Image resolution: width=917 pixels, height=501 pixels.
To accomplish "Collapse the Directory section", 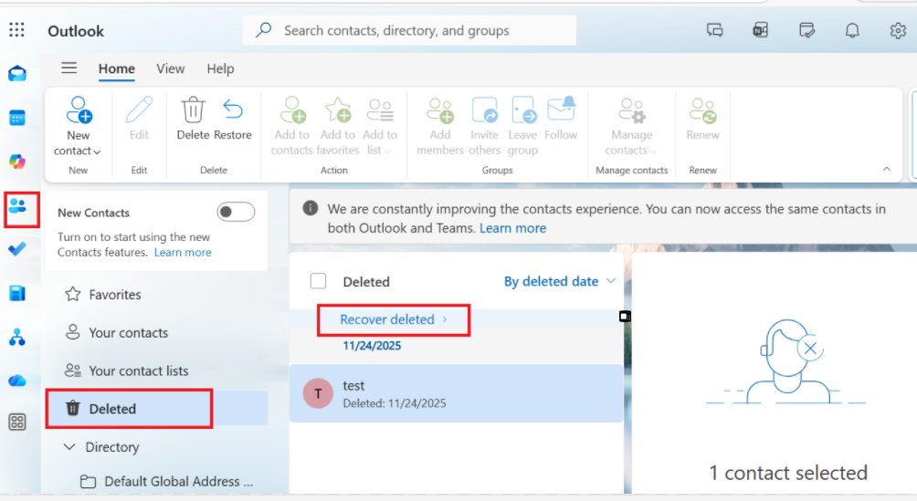I will [69, 446].
